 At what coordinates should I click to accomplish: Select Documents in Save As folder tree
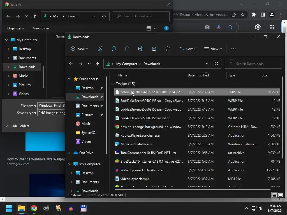point(27,58)
